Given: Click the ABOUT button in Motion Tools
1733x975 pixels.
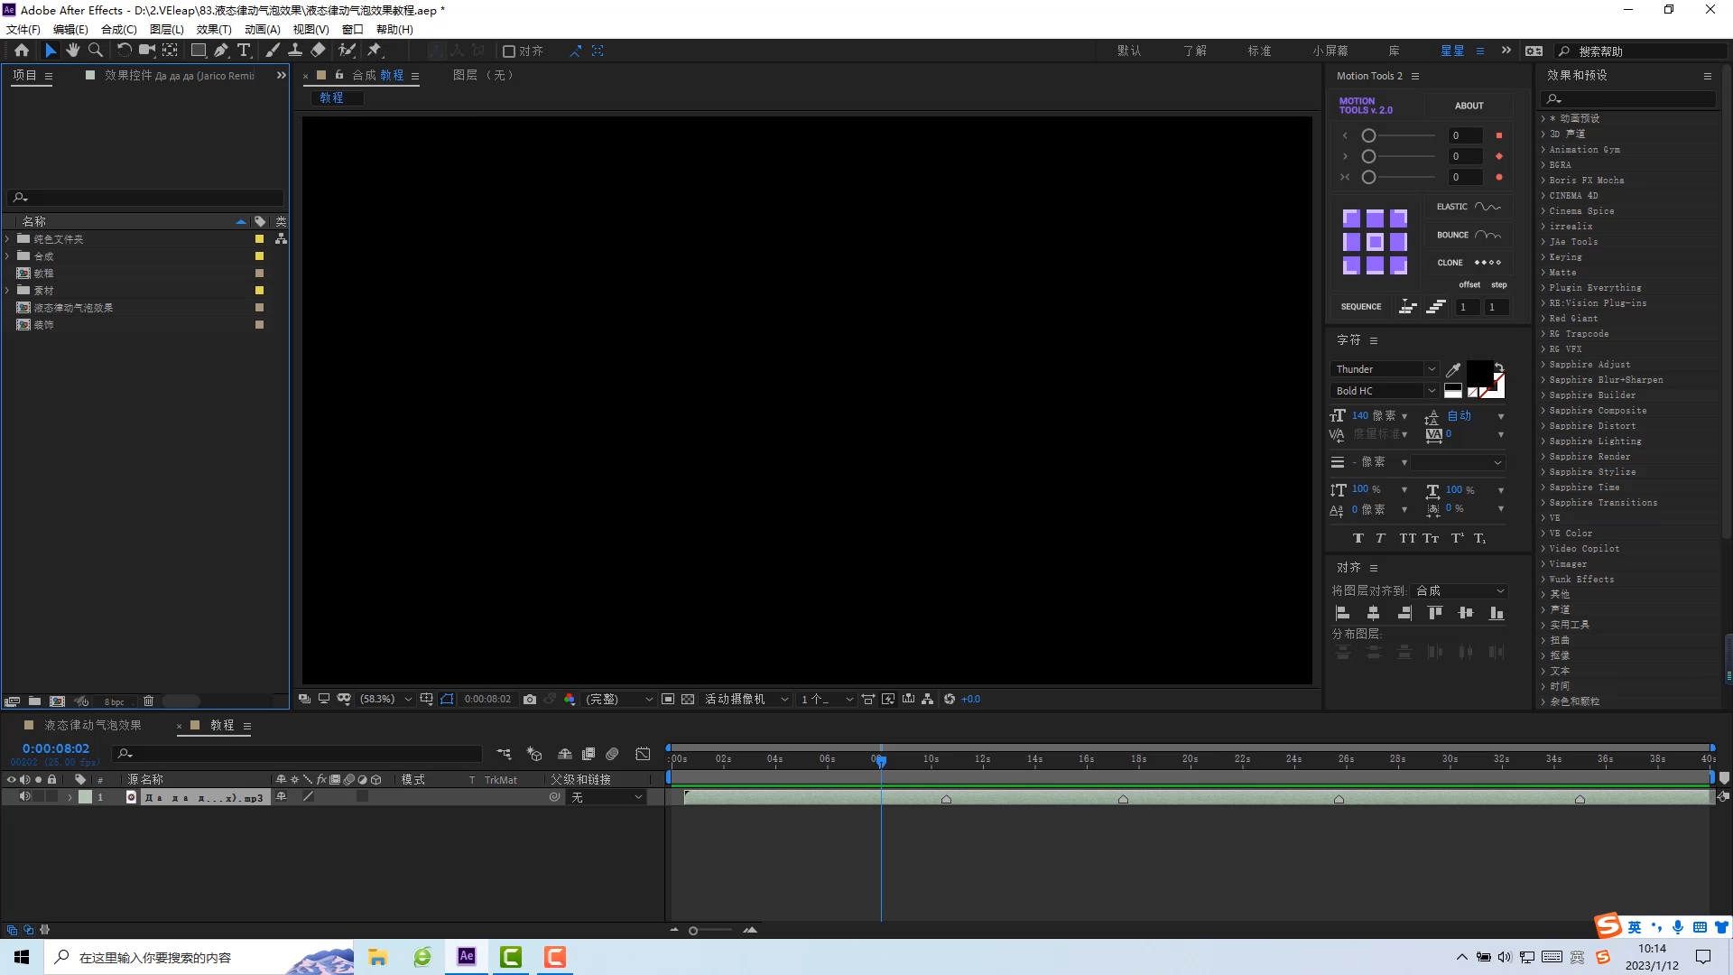Looking at the screenshot, I should (x=1469, y=106).
